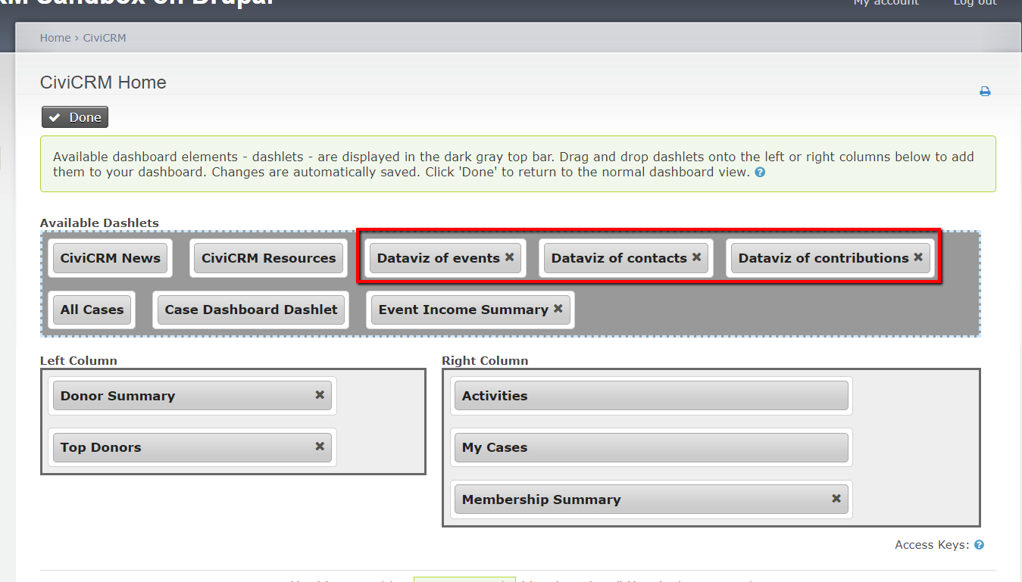Select the Event Income Summary dashlet label
This screenshot has height=582, width=1022.
464,310
